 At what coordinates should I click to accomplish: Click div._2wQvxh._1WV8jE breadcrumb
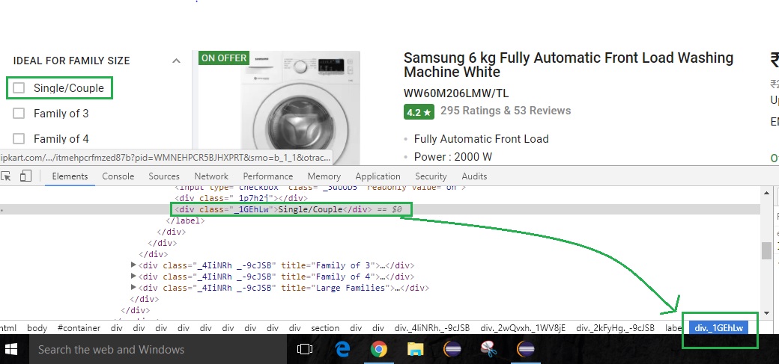(523, 328)
